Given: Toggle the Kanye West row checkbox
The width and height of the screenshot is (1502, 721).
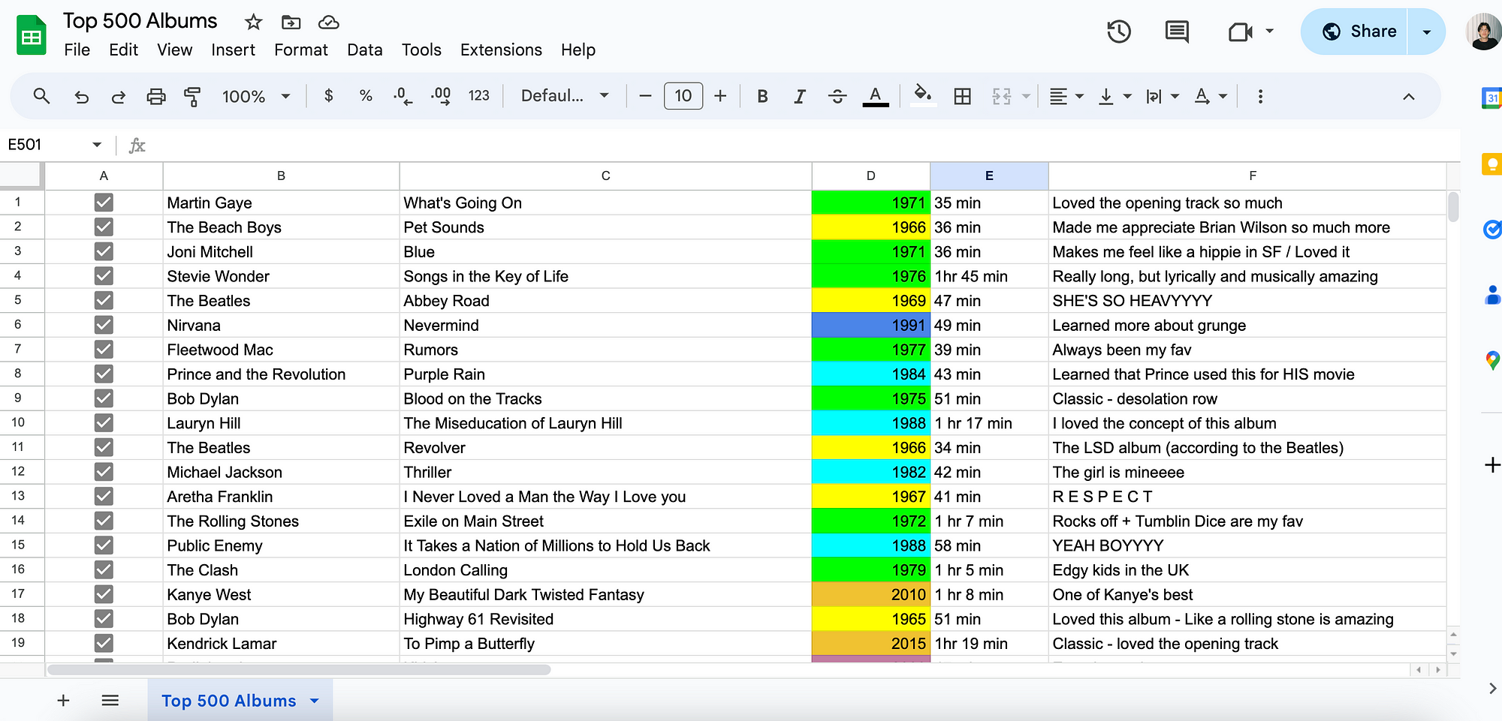Looking at the screenshot, I should [104, 594].
